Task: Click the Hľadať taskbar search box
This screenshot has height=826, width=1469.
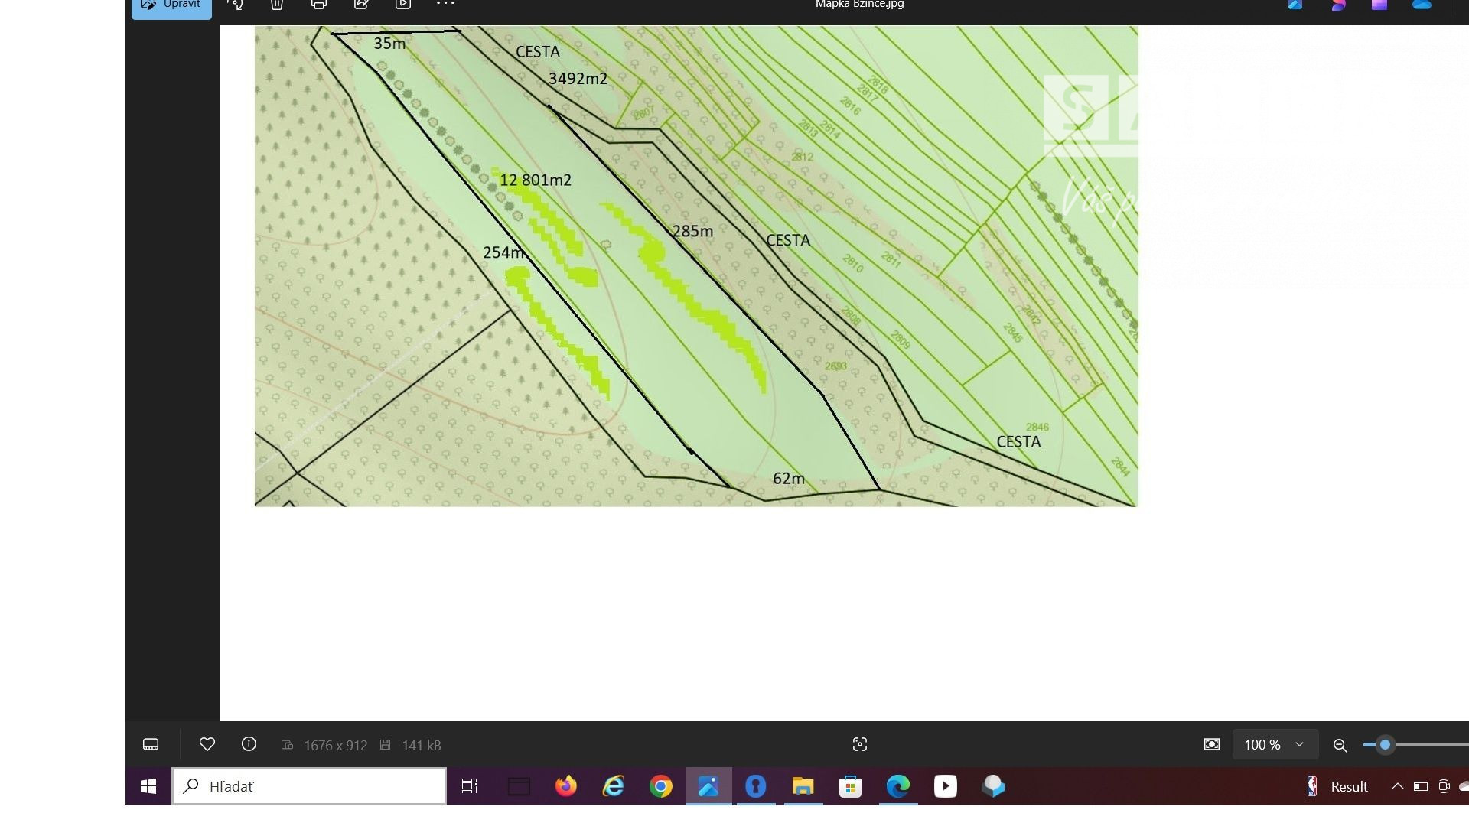Action: tap(309, 786)
